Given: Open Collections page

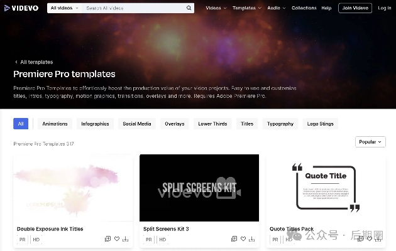Looking at the screenshot, I should click(304, 8).
